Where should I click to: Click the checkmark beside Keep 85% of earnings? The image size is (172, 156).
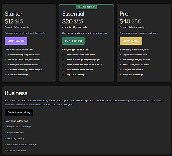[6, 75]
